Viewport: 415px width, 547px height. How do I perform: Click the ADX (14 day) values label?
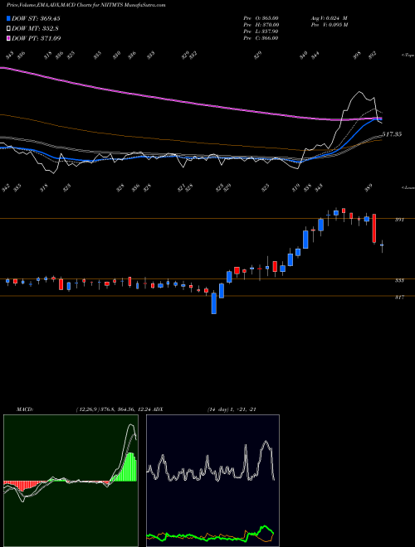205,409
